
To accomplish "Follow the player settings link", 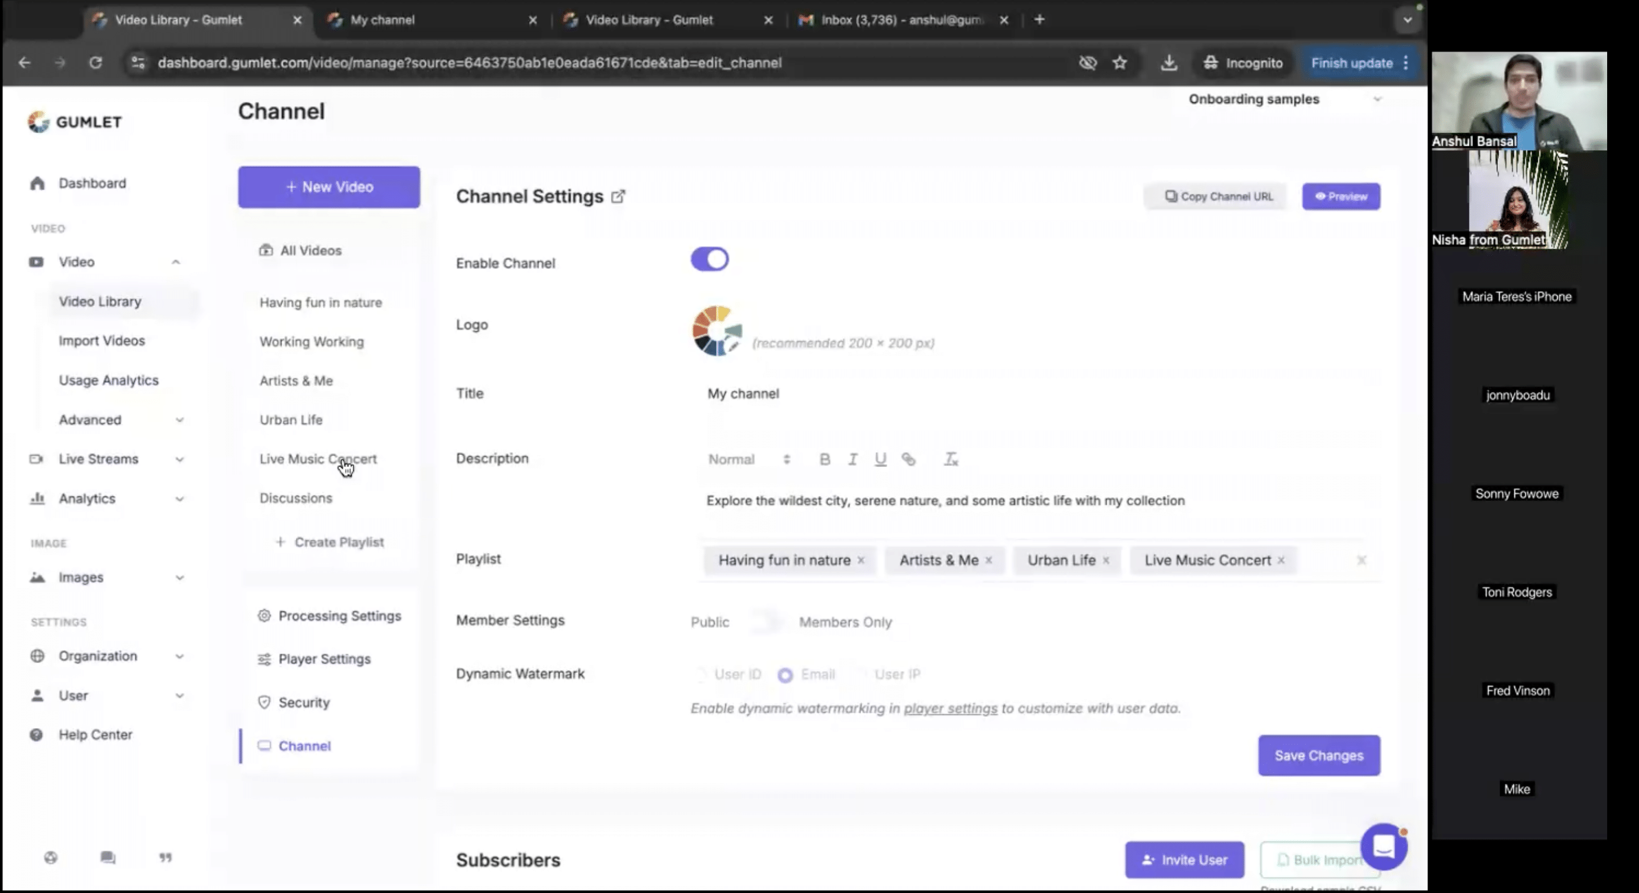I will pyautogui.click(x=950, y=708).
